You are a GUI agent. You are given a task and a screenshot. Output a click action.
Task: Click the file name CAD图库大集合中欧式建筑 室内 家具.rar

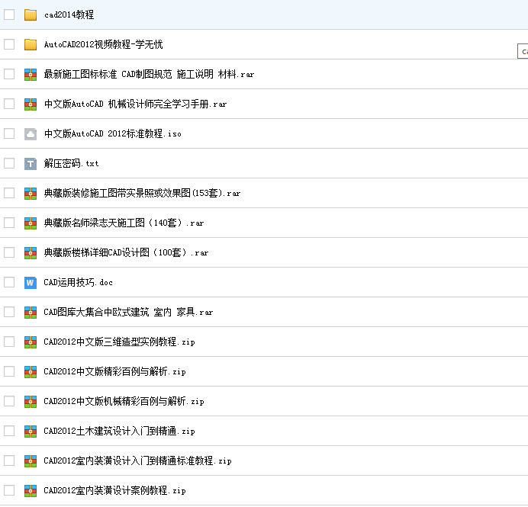[x=128, y=312]
